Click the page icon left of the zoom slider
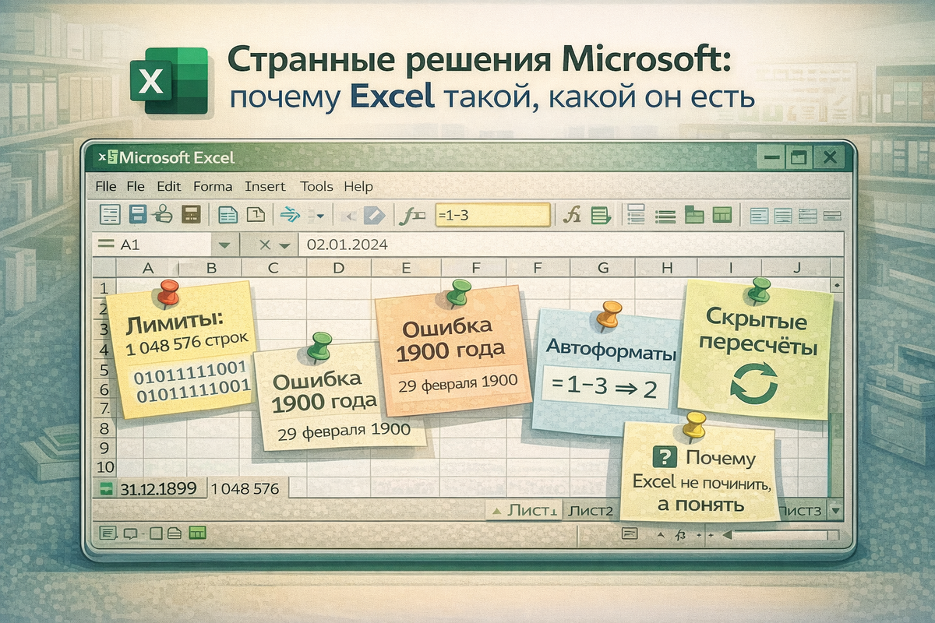This screenshot has width=935, height=623. tap(630, 533)
